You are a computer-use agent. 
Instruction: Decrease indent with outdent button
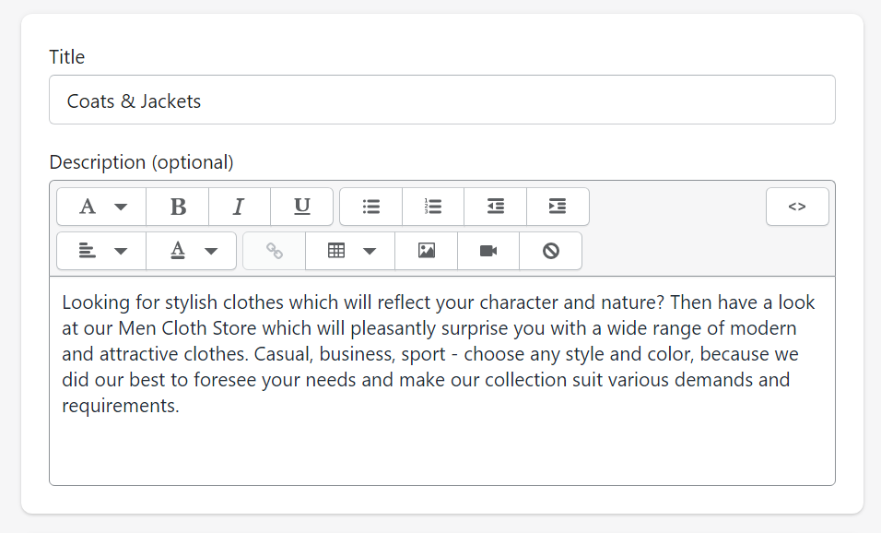[x=496, y=207]
